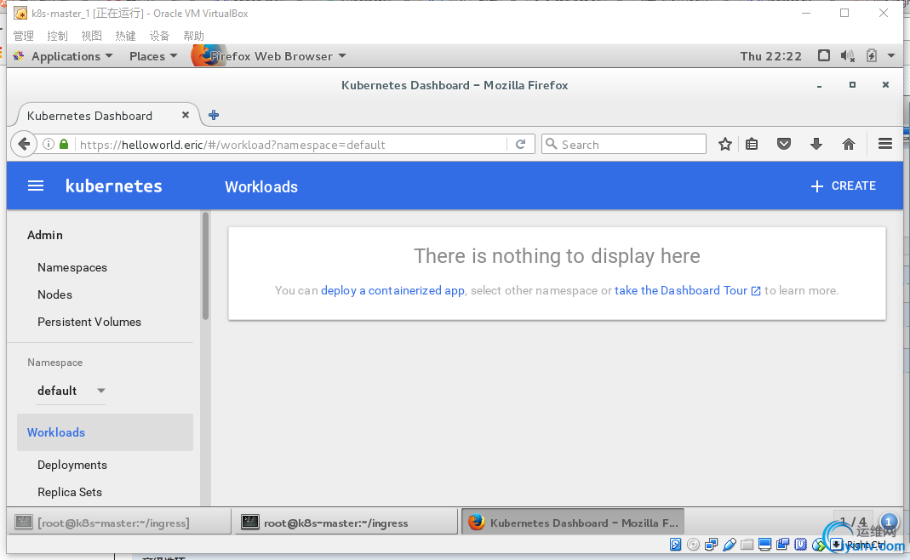Open the Firefox hamburger menu

885,144
